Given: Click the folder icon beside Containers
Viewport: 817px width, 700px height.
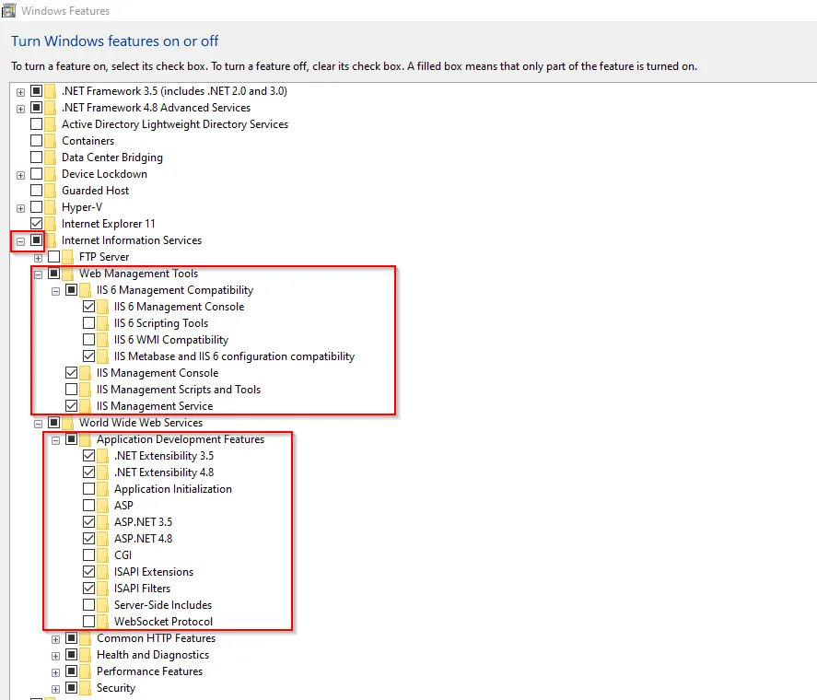Looking at the screenshot, I should click(51, 141).
